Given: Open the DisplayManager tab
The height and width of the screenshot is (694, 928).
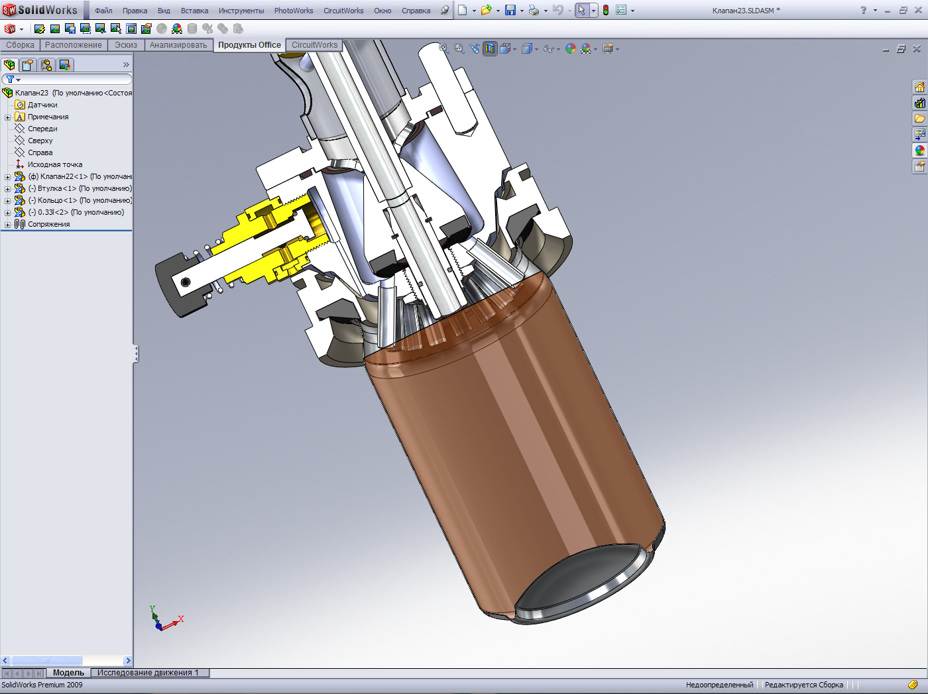Looking at the screenshot, I should [x=65, y=65].
